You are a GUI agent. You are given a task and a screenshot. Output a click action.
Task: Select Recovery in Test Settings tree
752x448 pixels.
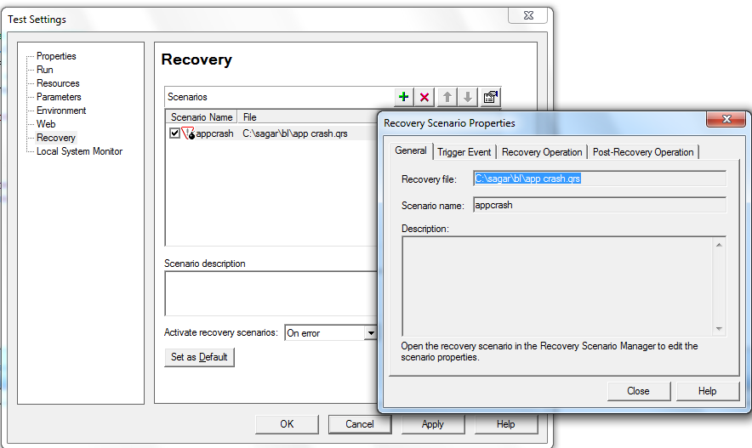point(56,138)
